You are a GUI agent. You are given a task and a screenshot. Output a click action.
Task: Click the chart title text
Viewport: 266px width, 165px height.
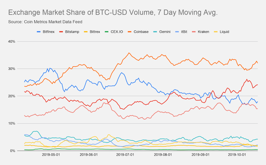click(113, 12)
